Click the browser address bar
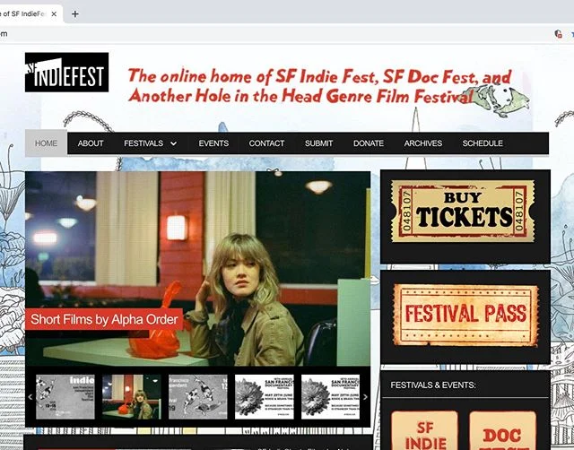 pos(274,34)
